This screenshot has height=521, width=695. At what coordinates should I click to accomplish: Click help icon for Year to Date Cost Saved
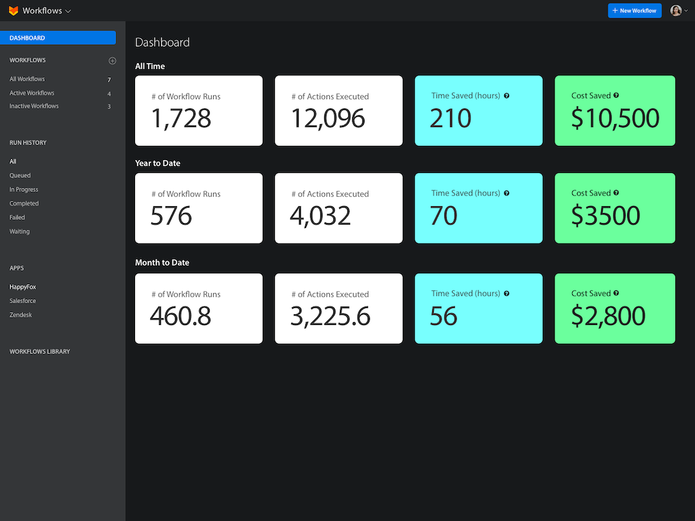click(x=616, y=193)
